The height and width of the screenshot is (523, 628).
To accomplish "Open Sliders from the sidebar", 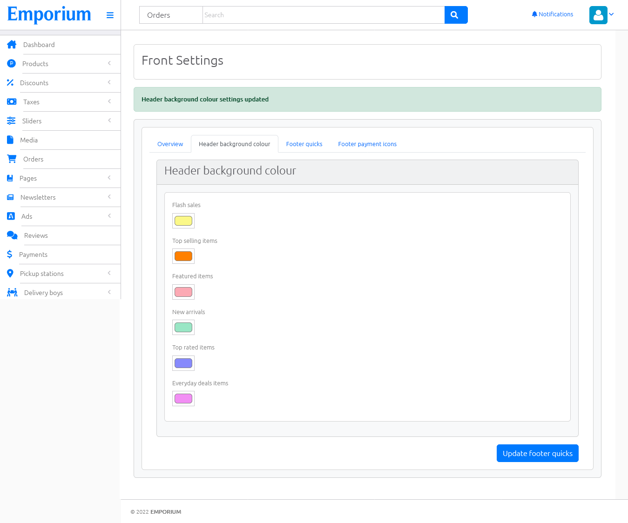I will click(32, 121).
